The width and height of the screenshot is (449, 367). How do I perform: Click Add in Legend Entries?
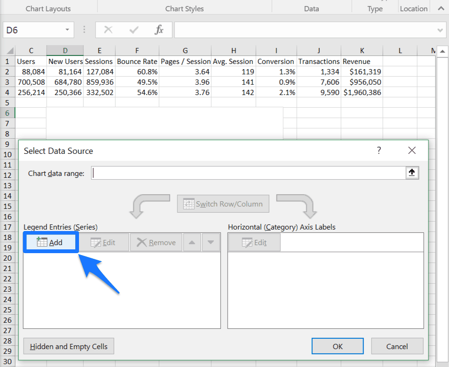click(50, 242)
